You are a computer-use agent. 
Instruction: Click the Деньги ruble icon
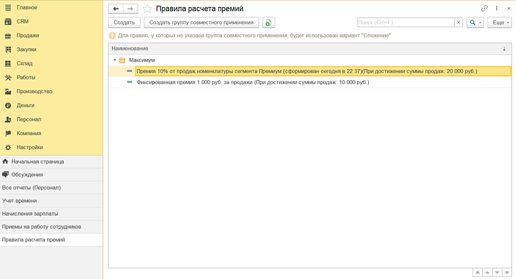[8, 105]
